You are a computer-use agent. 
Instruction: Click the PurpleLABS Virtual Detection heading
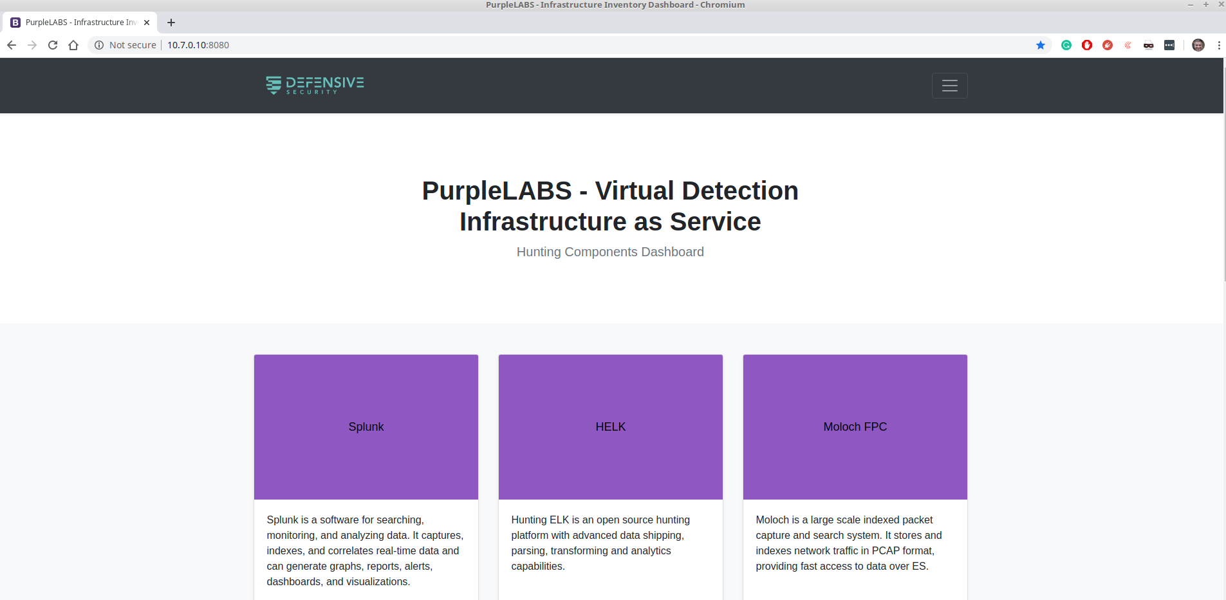[x=610, y=206]
